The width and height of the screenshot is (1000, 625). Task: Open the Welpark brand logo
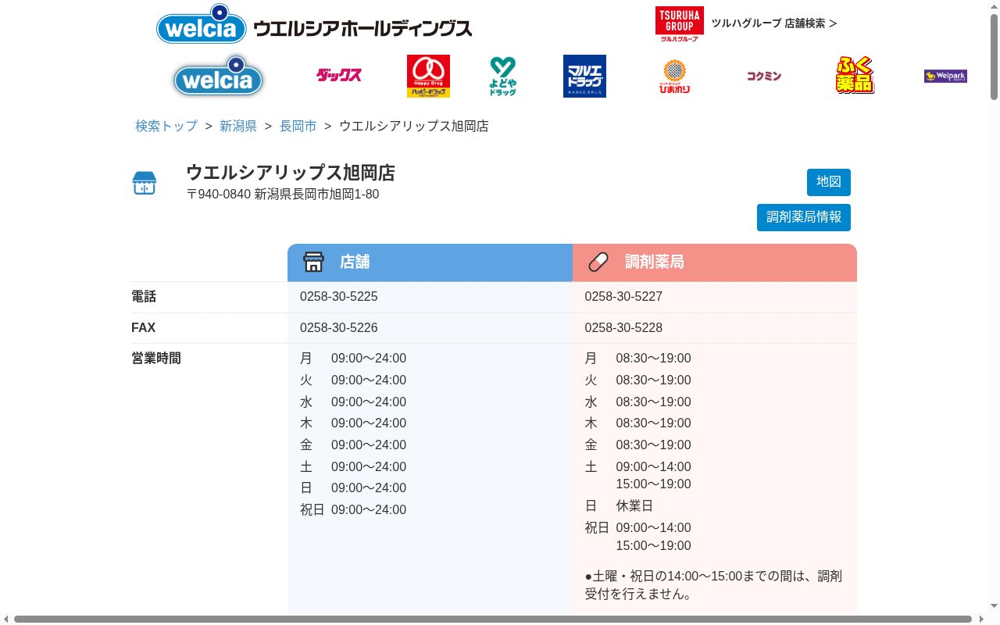(x=945, y=76)
